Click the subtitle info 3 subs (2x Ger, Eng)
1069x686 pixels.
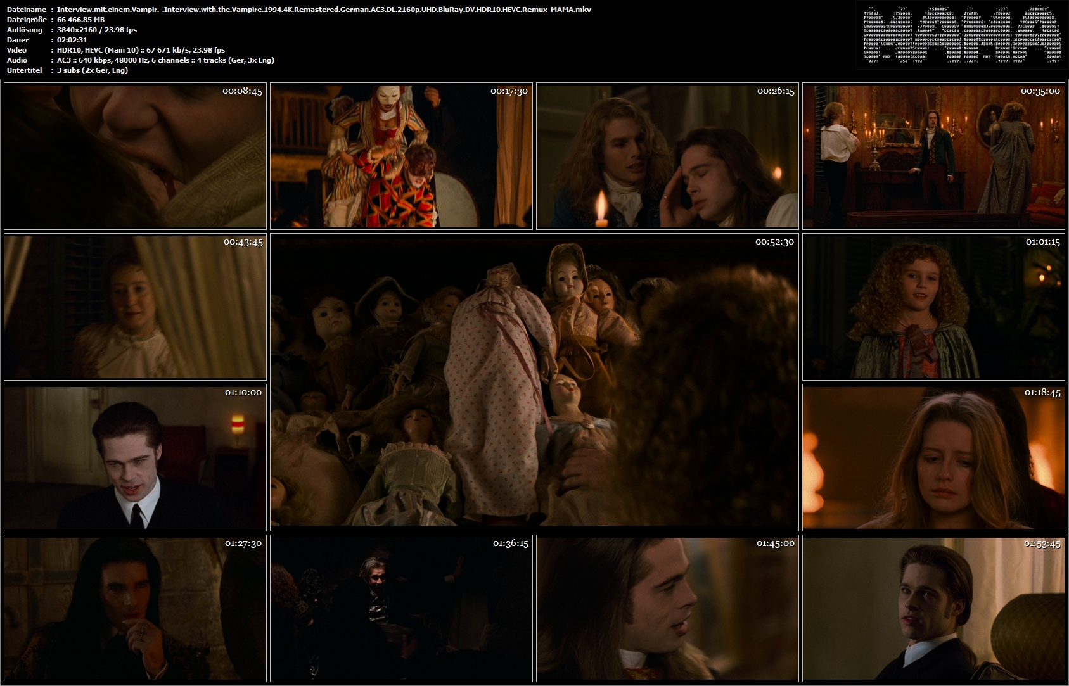point(93,70)
